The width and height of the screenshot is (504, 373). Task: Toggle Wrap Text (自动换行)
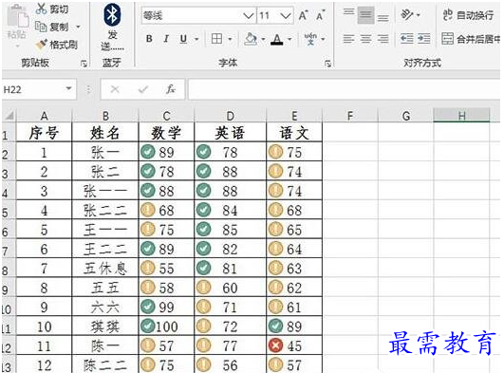[x=468, y=15]
